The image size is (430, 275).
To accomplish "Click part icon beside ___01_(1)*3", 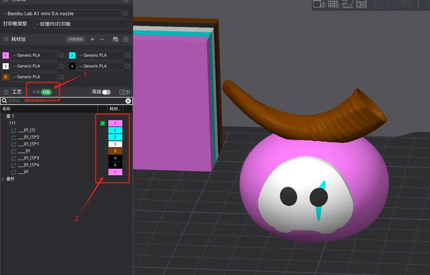I will [x=13, y=158].
